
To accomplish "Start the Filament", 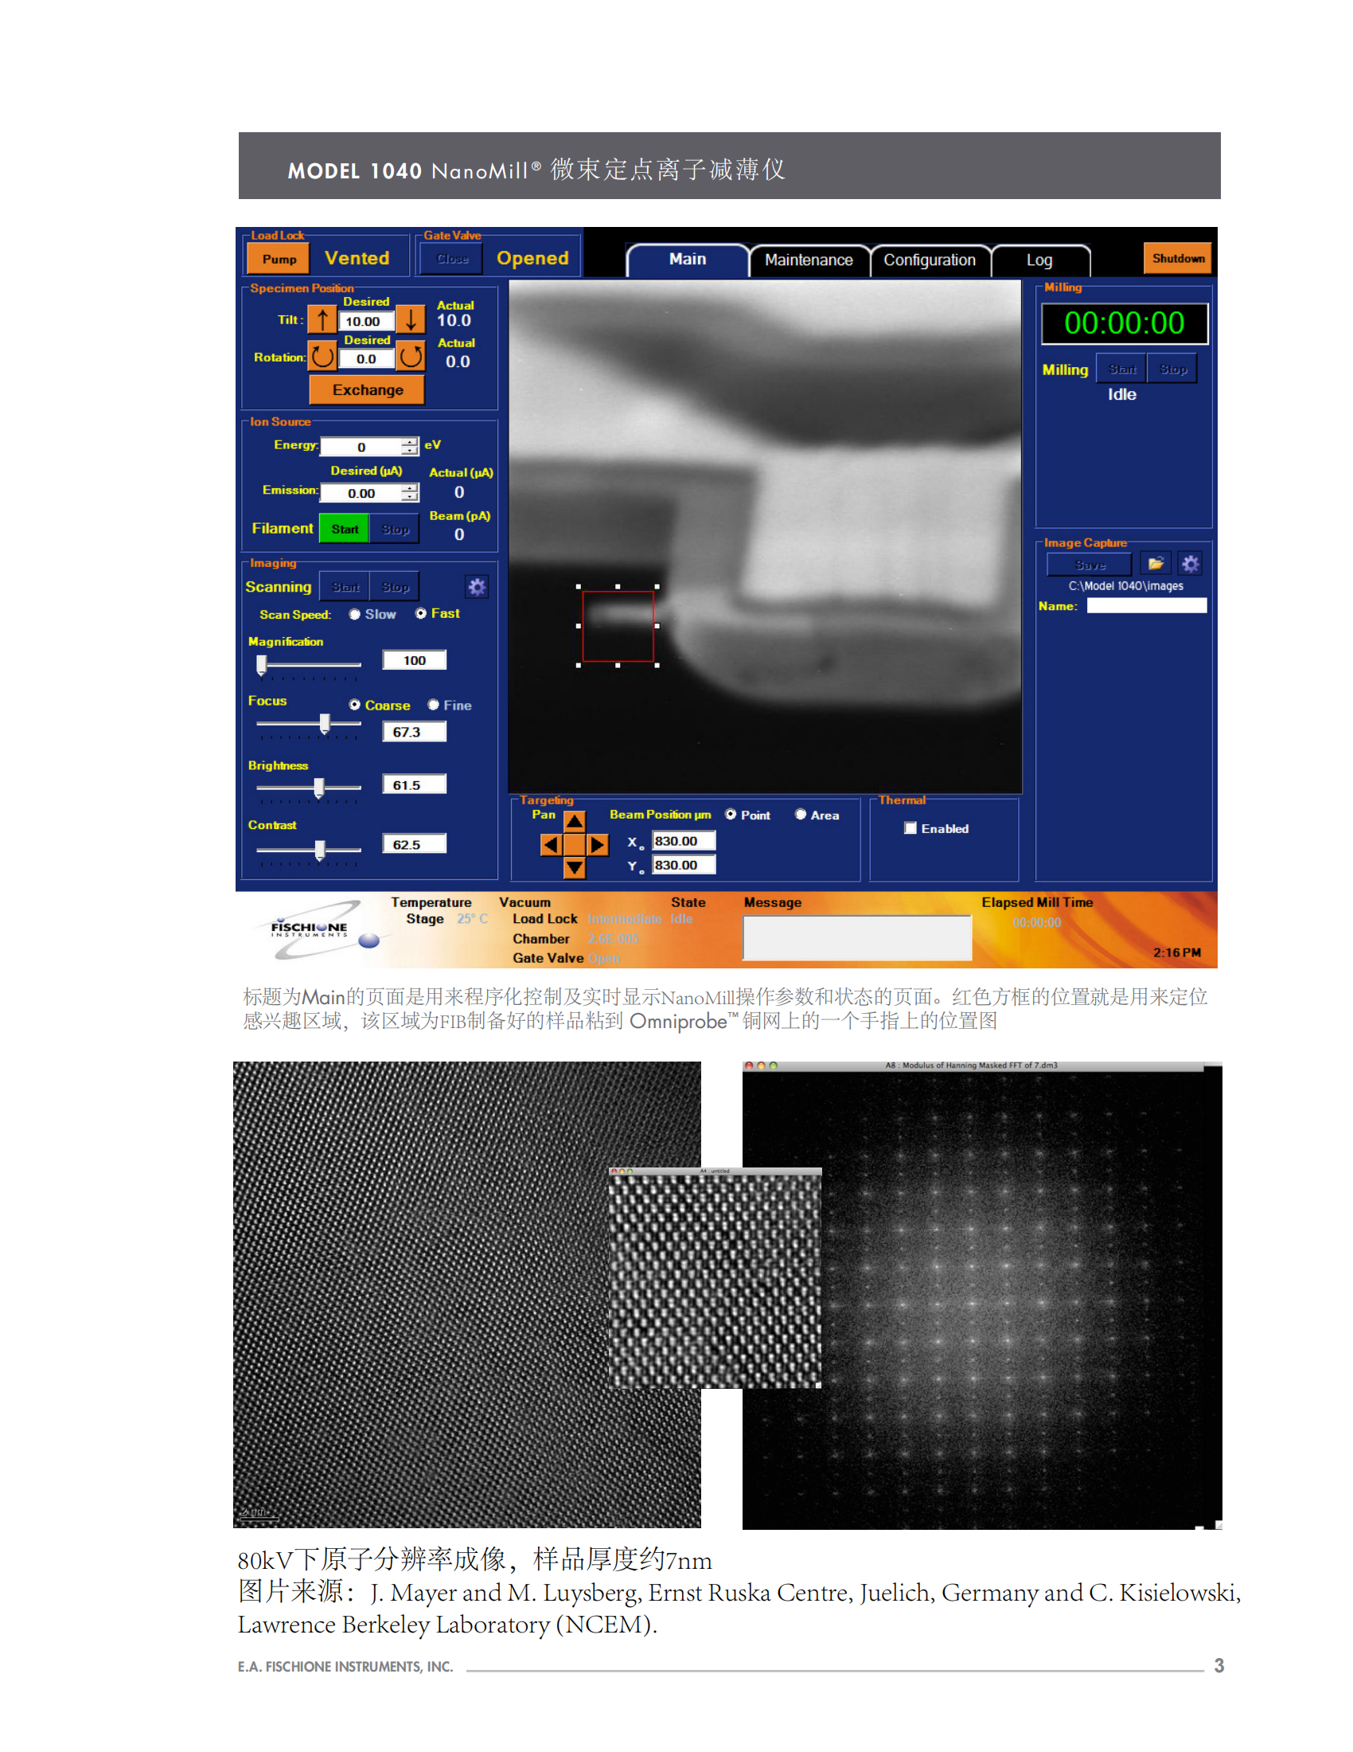I will (x=344, y=528).
